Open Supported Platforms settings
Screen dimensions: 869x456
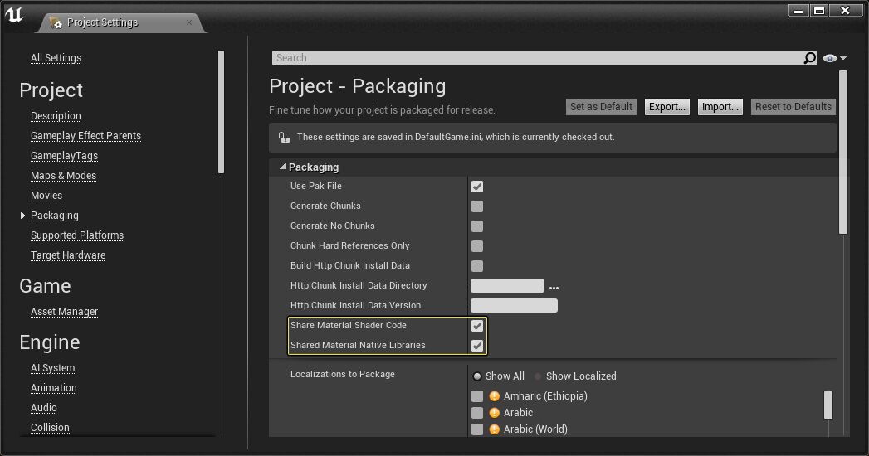click(77, 235)
